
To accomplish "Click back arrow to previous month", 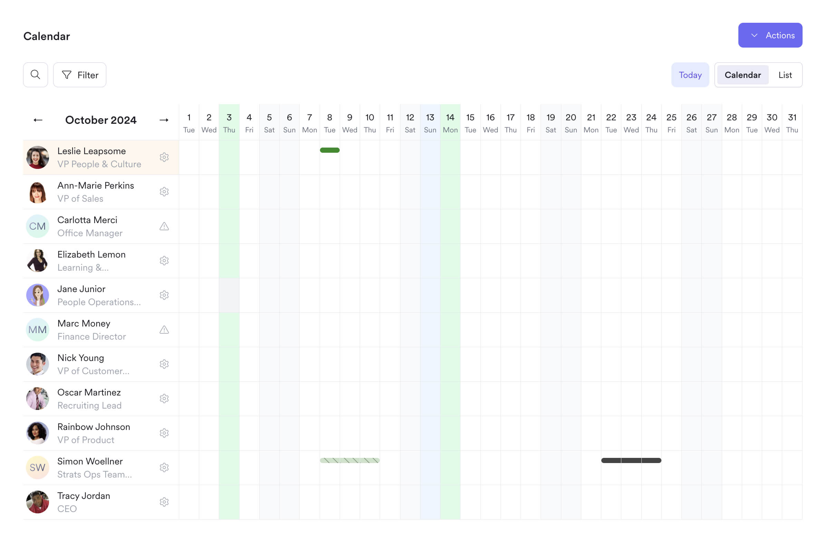I will (38, 119).
